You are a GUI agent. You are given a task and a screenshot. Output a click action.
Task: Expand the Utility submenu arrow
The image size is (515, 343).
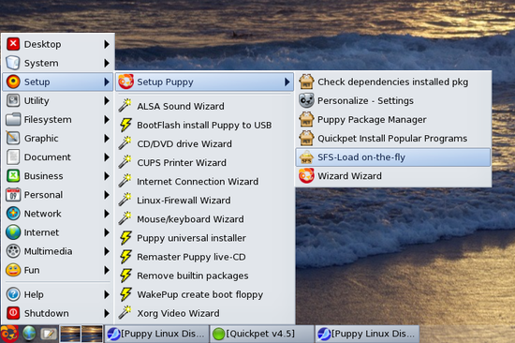tap(107, 100)
